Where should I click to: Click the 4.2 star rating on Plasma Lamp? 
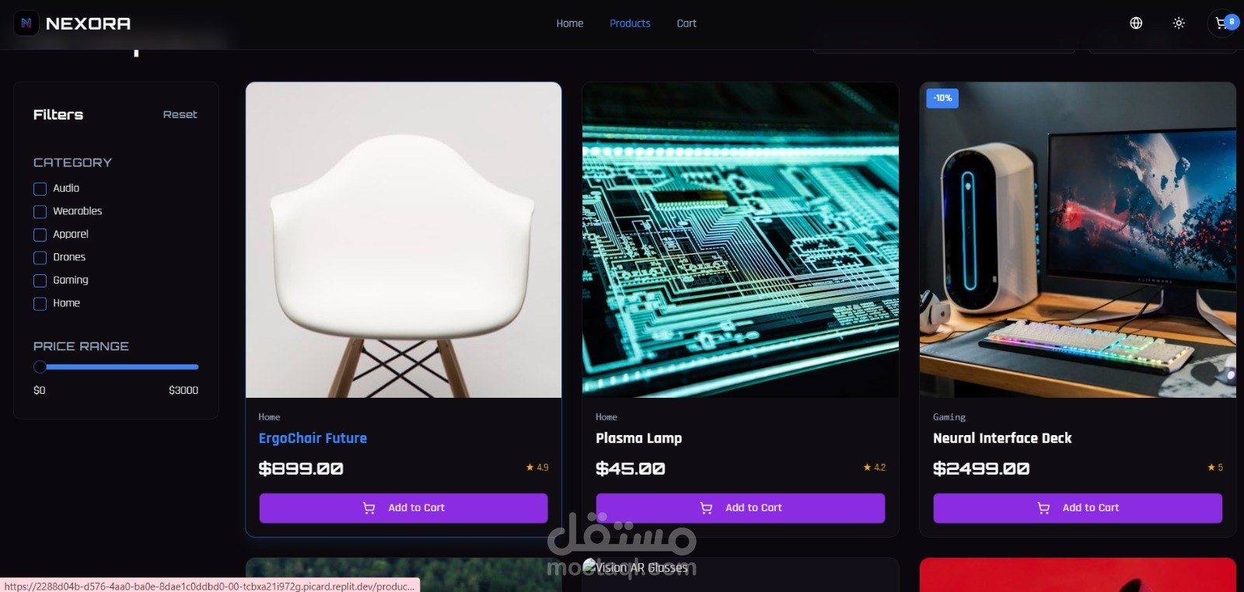pyautogui.click(x=875, y=468)
